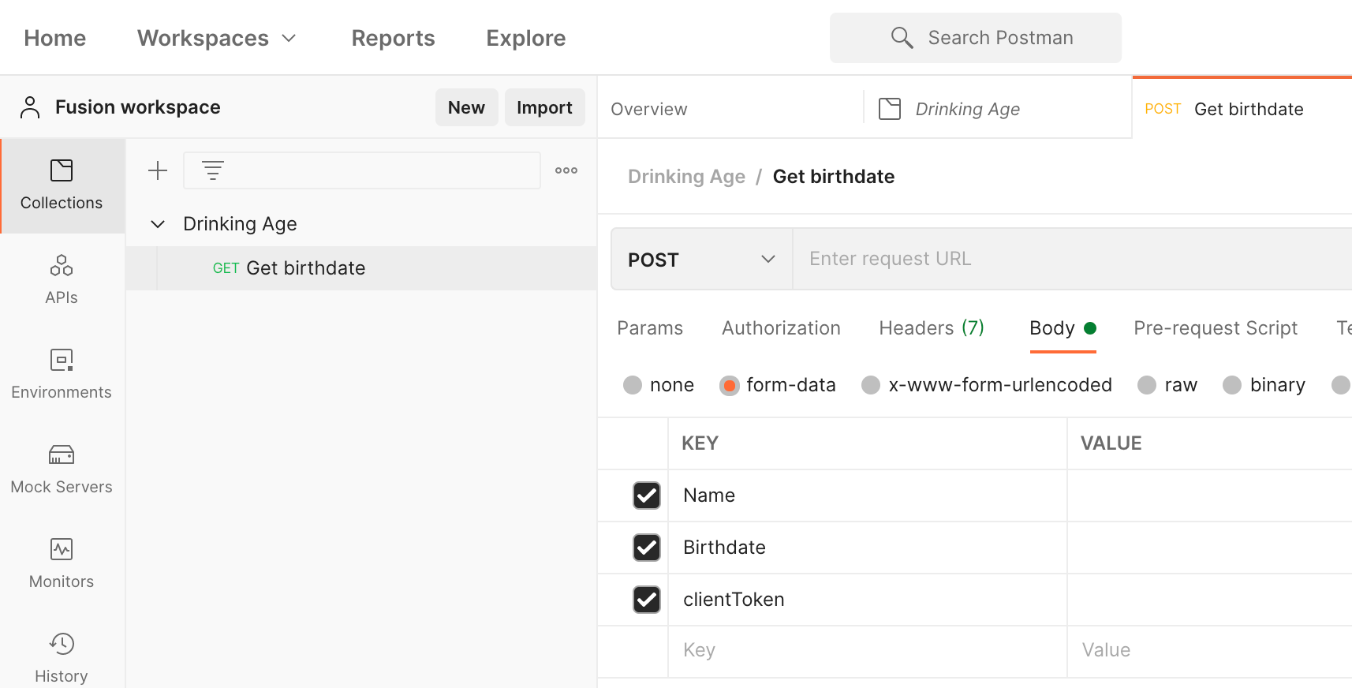Uncheck the Name key checkbox
The image size is (1352, 688).
coord(647,495)
